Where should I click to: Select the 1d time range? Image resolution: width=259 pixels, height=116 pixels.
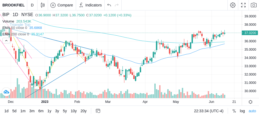click(6, 111)
